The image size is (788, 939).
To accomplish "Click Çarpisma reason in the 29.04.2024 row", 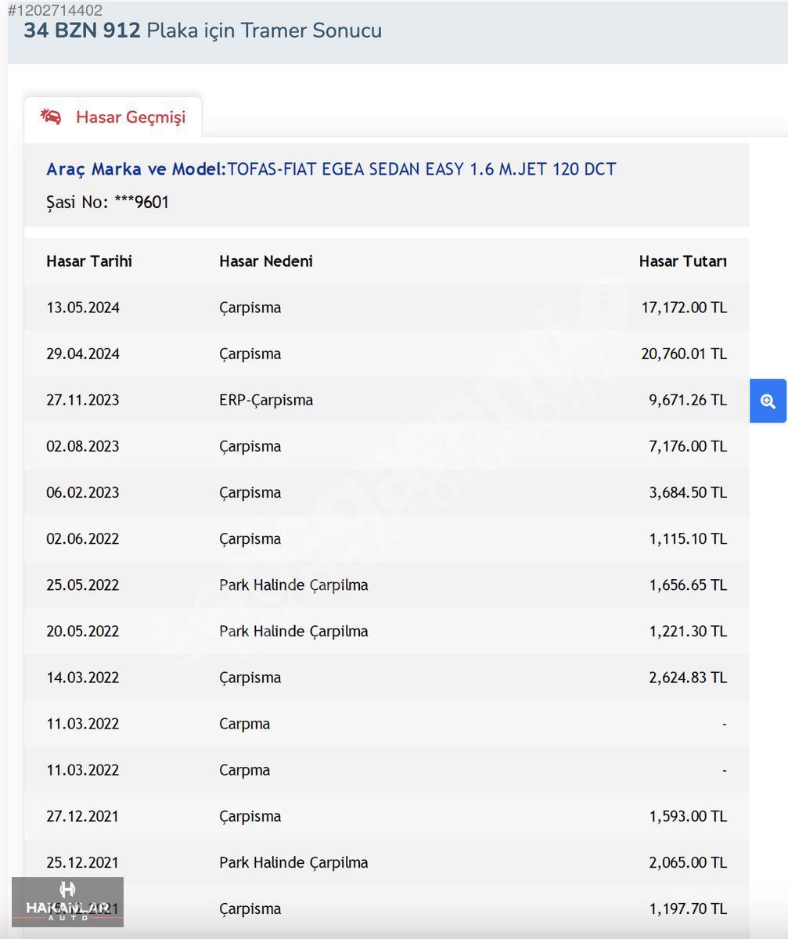I will click(x=250, y=354).
